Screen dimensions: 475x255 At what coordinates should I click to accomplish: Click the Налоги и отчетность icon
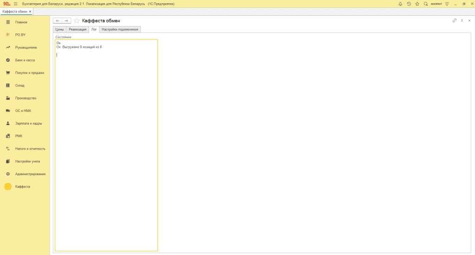pos(8,149)
